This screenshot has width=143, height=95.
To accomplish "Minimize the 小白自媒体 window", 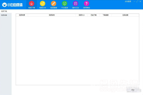I will 134,2.
